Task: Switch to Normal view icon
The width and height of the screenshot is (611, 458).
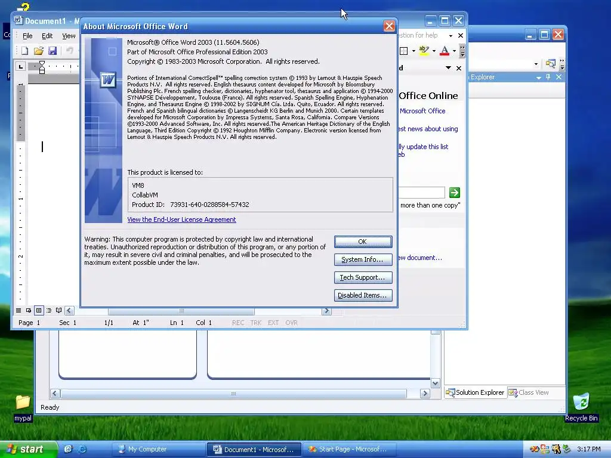Action: tap(18, 310)
